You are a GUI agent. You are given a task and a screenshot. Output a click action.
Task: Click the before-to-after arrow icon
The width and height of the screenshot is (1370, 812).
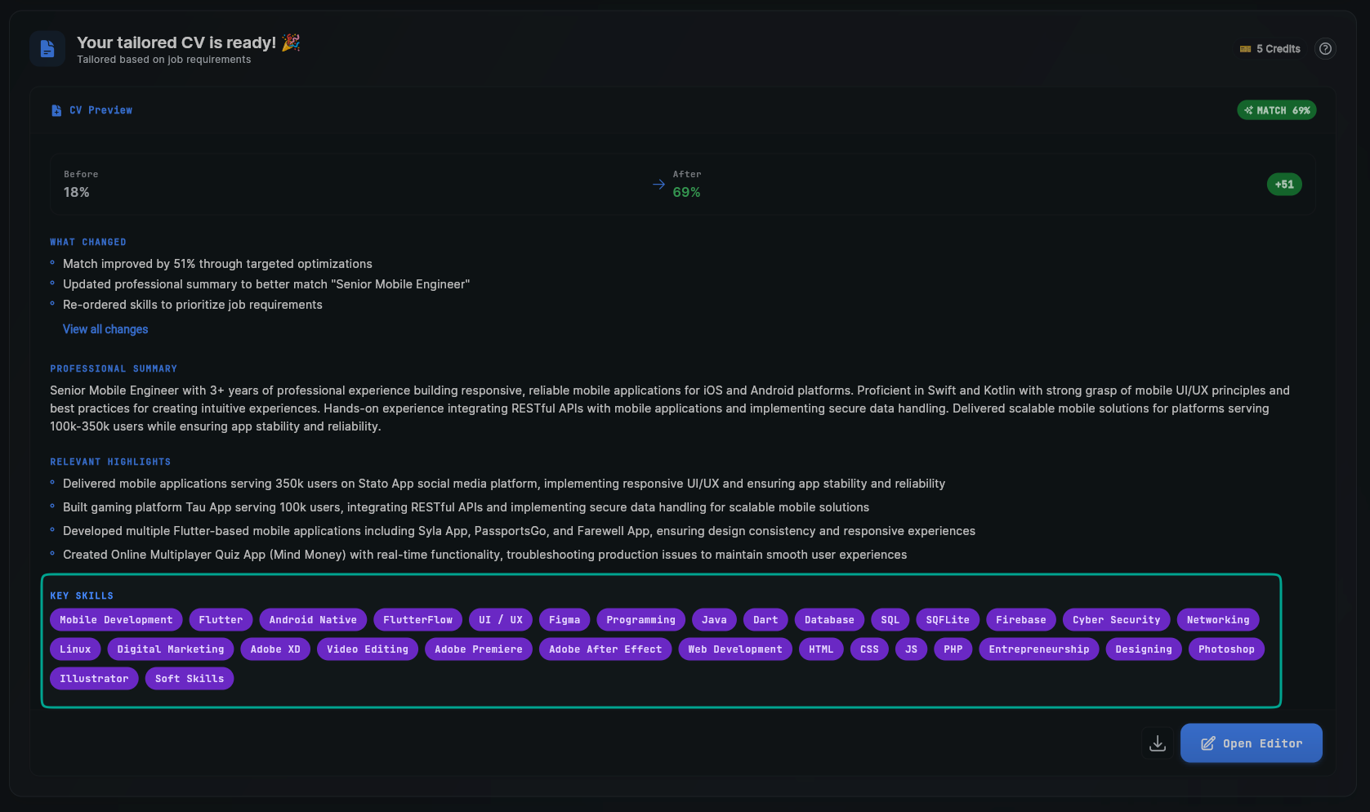[658, 185]
